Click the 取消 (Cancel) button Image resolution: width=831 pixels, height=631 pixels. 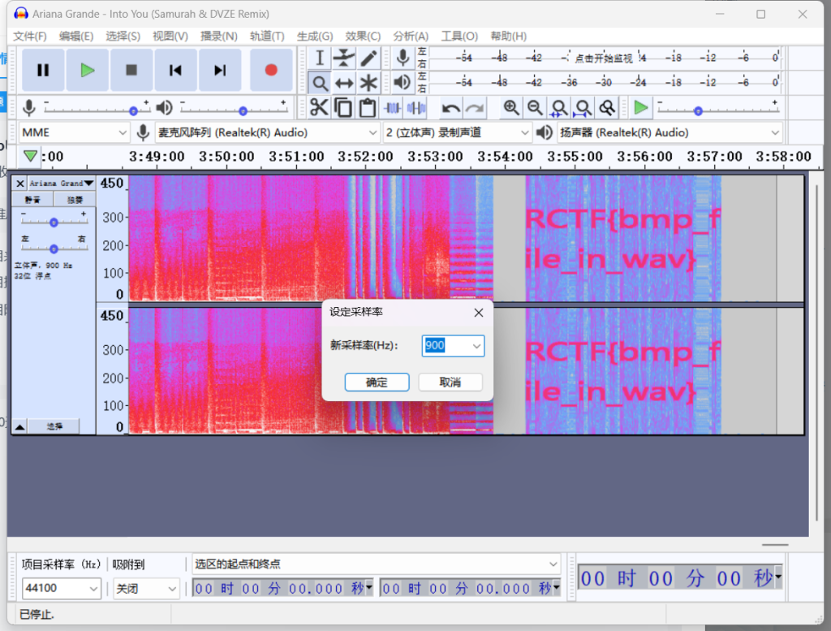450,382
